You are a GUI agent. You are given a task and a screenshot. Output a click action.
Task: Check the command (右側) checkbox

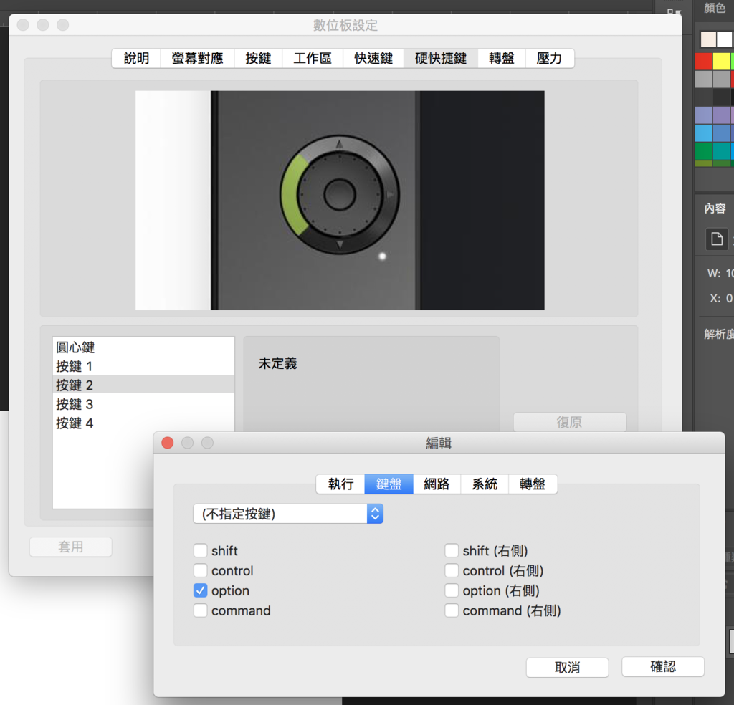click(x=452, y=610)
